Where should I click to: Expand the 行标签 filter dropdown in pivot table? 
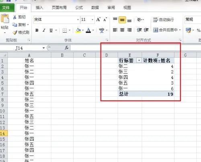(139, 60)
